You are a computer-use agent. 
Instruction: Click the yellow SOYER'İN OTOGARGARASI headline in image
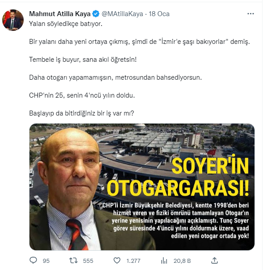pos(178,176)
